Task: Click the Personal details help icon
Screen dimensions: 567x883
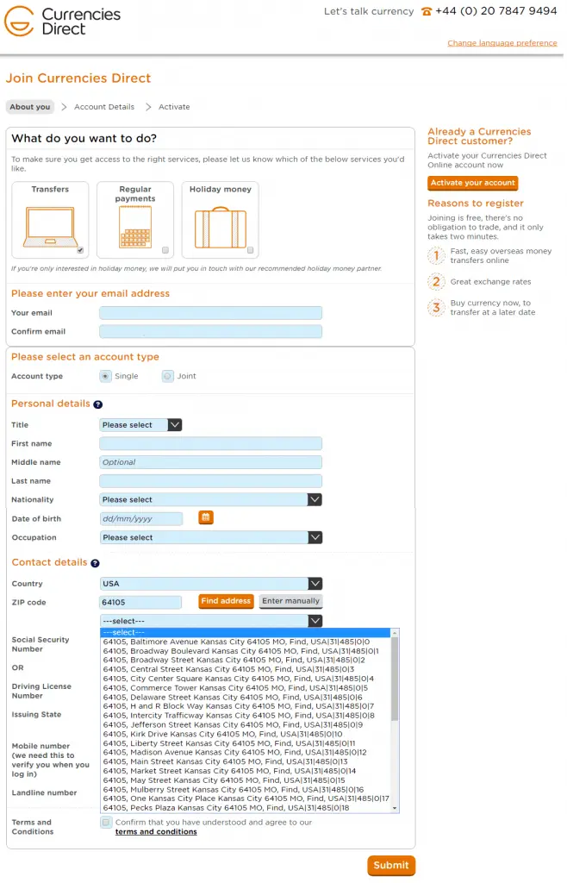Action: pyautogui.click(x=98, y=404)
